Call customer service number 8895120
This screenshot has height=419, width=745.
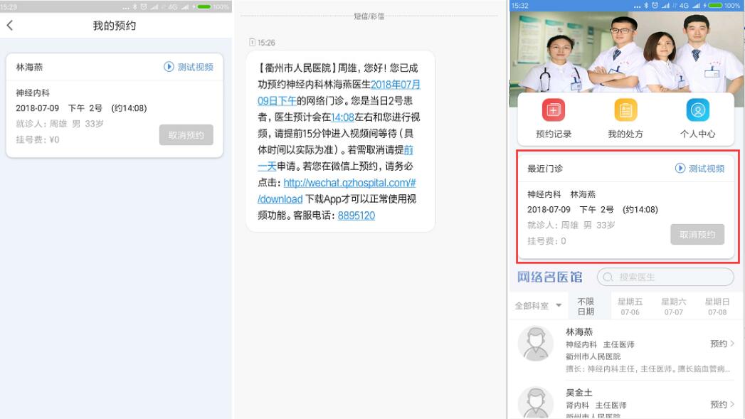tap(356, 216)
